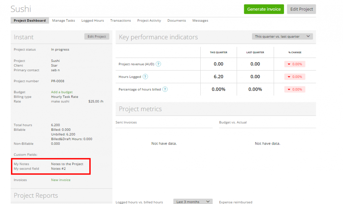
Task: Open the Project Activity tab
Action: pyautogui.click(x=149, y=20)
